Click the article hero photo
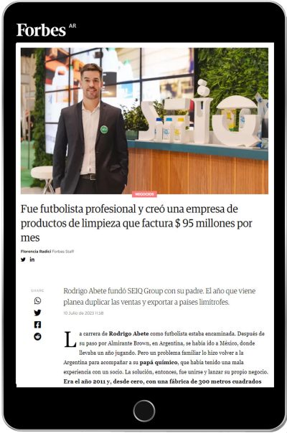 tap(144, 121)
